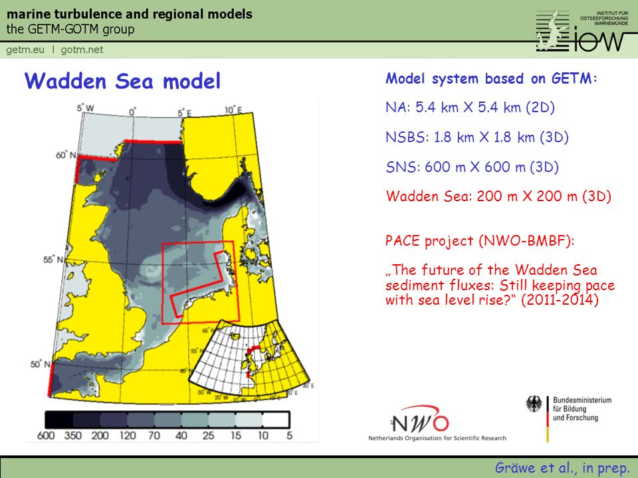
Task: Select the line 'NA: 5.4 km X 5.4 km (2D)'
Action: click(x=470, y=108)
